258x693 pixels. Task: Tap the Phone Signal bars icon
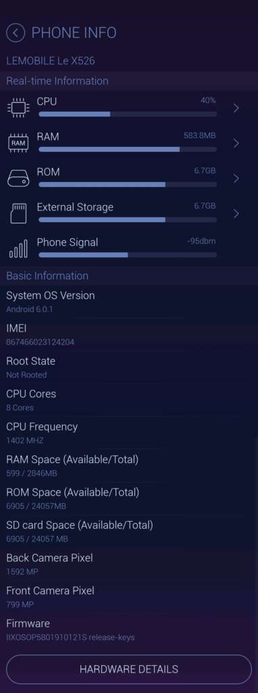pyautogui.click(x=18, y=249)
